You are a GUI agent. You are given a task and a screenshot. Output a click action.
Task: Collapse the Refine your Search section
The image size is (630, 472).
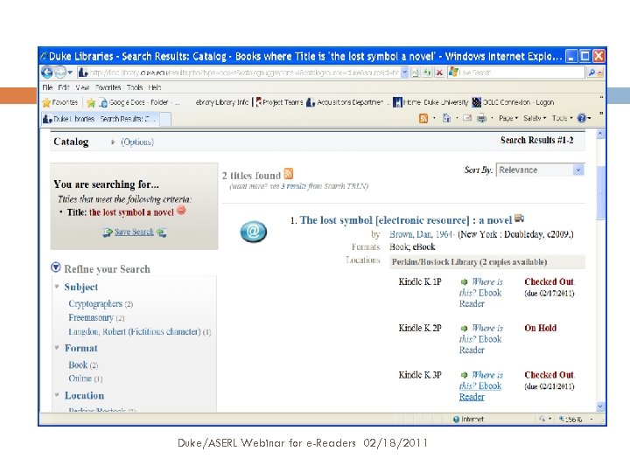[x=56, y=267]
